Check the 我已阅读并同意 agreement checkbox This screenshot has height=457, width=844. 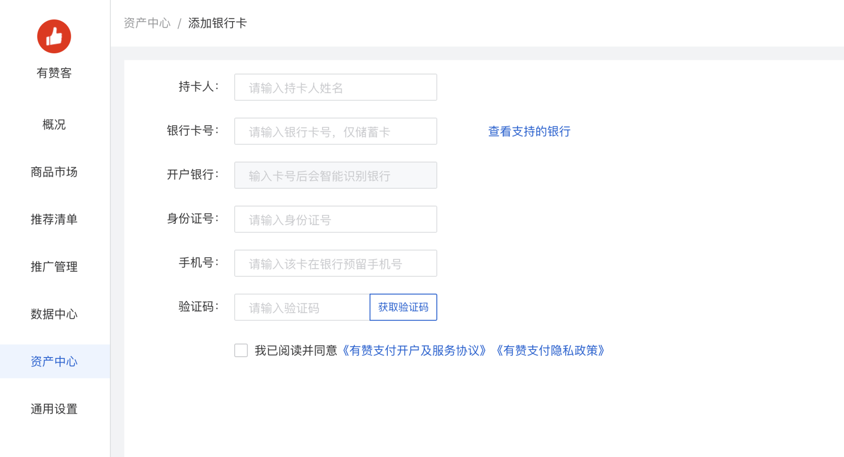pos(241,351)
